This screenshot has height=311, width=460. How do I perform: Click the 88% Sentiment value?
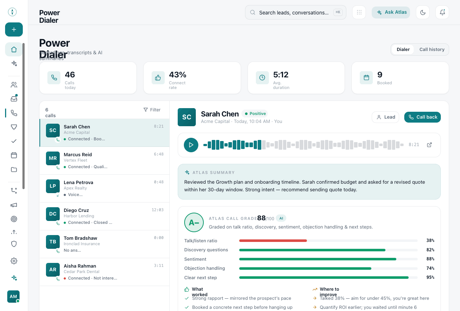click(430, 259)
